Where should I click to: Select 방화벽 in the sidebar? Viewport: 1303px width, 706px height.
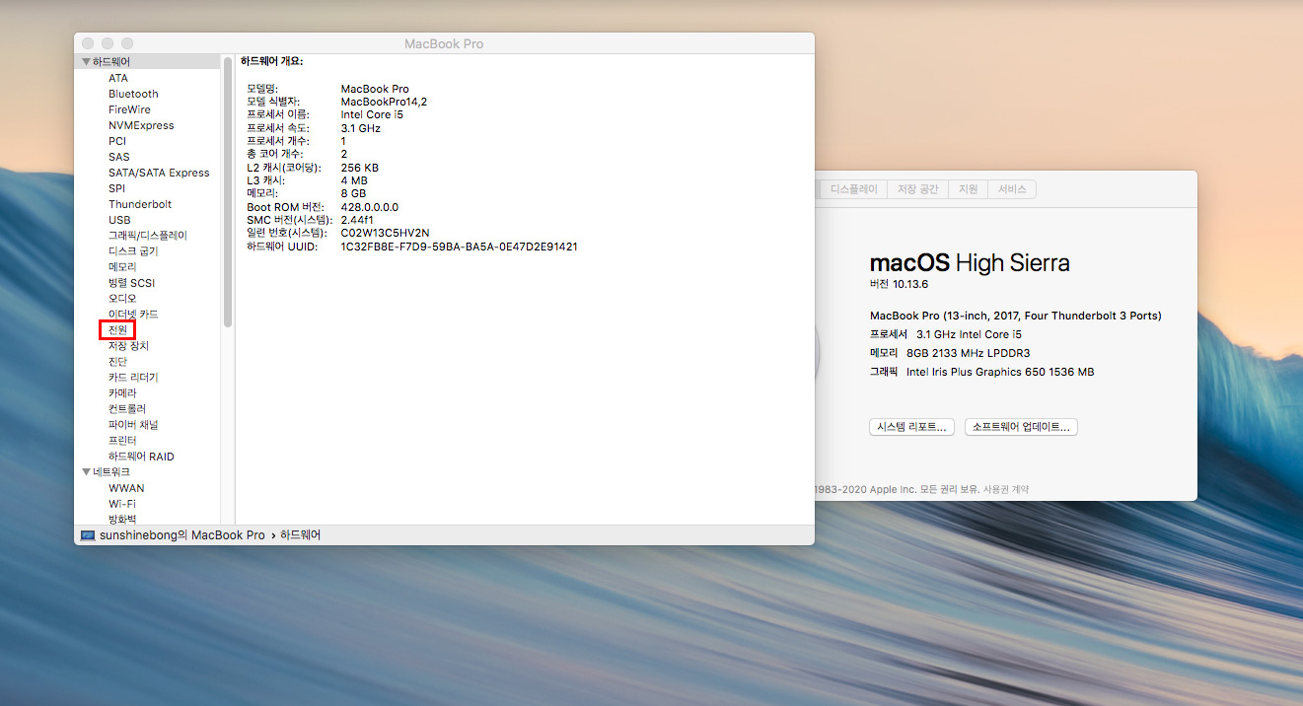coord(122,519)
